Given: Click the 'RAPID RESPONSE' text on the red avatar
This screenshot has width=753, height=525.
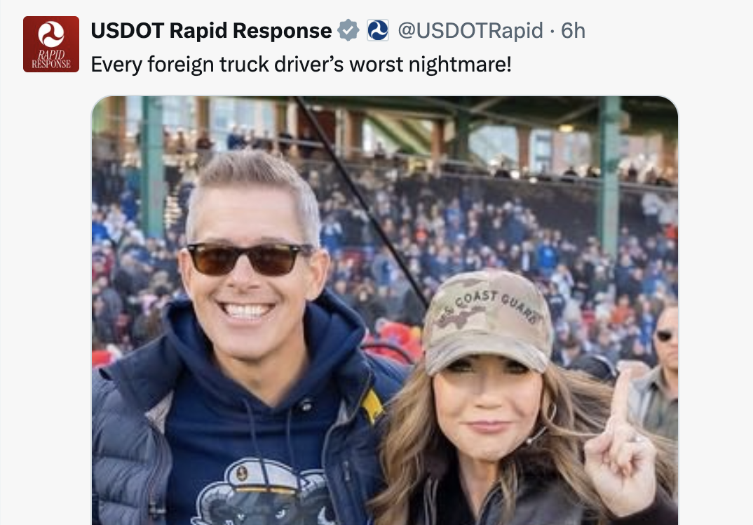Looking at the screenshot, I should pyautogui.click(x=51, y=60).
